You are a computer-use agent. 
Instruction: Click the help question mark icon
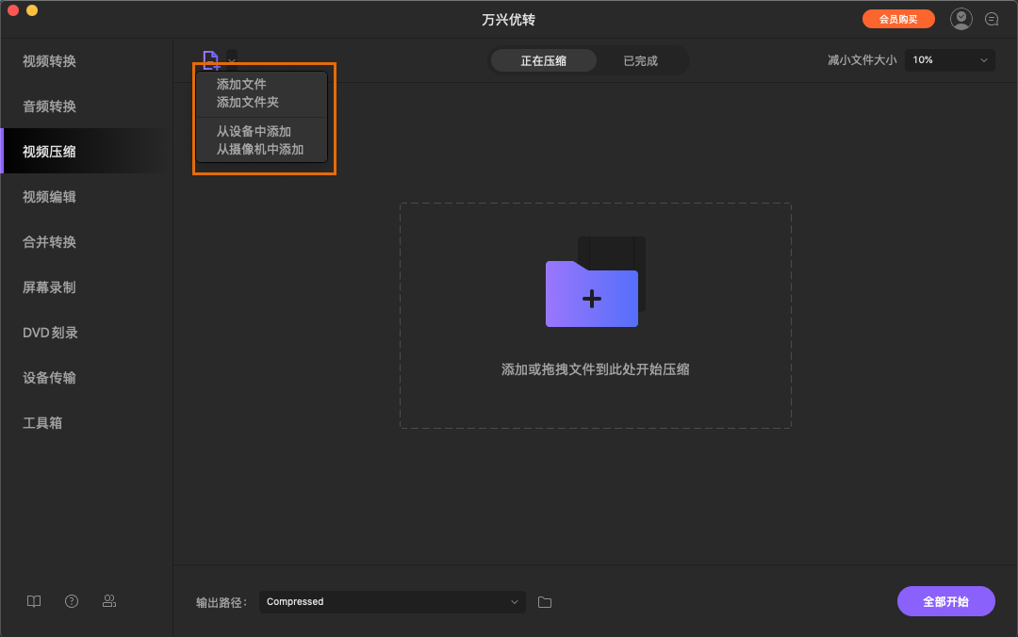[x=72, y=601]
